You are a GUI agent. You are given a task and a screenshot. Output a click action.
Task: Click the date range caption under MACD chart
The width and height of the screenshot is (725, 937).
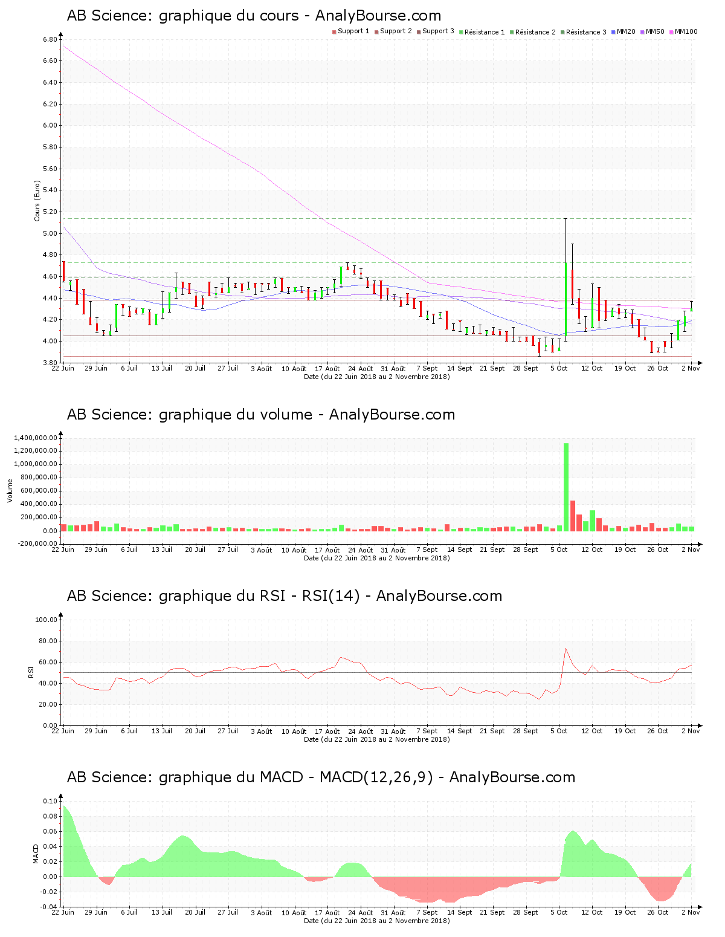376,921
